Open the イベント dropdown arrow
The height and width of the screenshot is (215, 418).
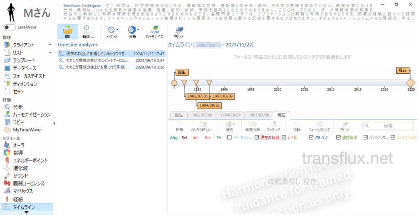pos(118,29)
